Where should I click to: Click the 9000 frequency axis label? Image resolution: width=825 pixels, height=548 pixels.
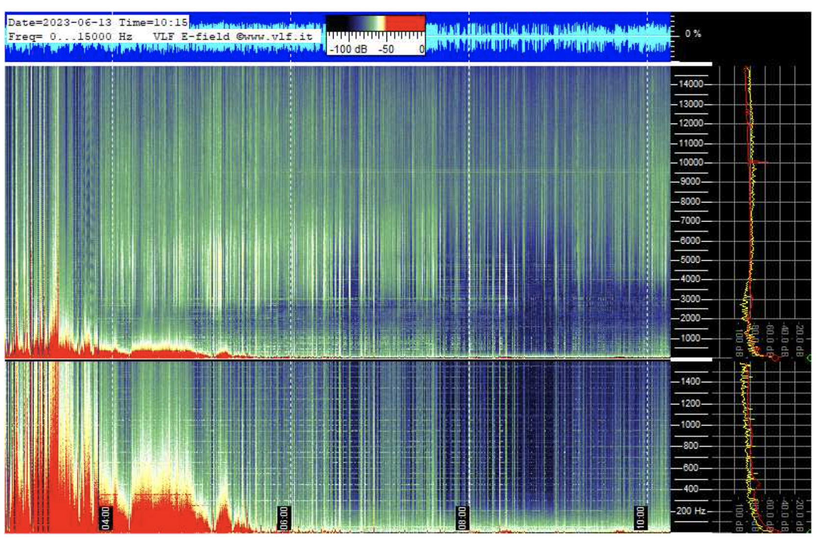[691, 181]
